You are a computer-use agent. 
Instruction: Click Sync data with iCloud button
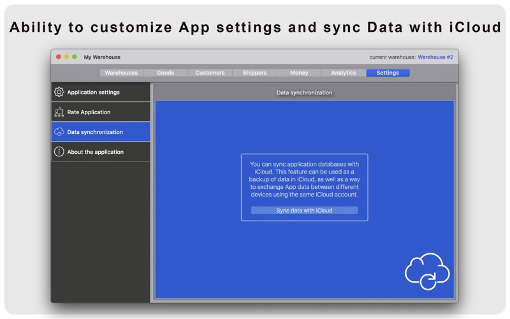point(305,211)
